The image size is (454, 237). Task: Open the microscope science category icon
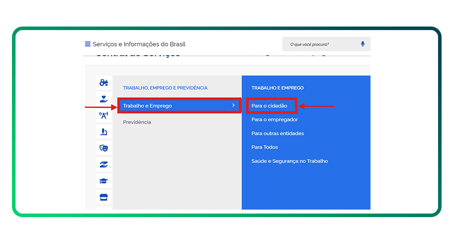point(104,132)
